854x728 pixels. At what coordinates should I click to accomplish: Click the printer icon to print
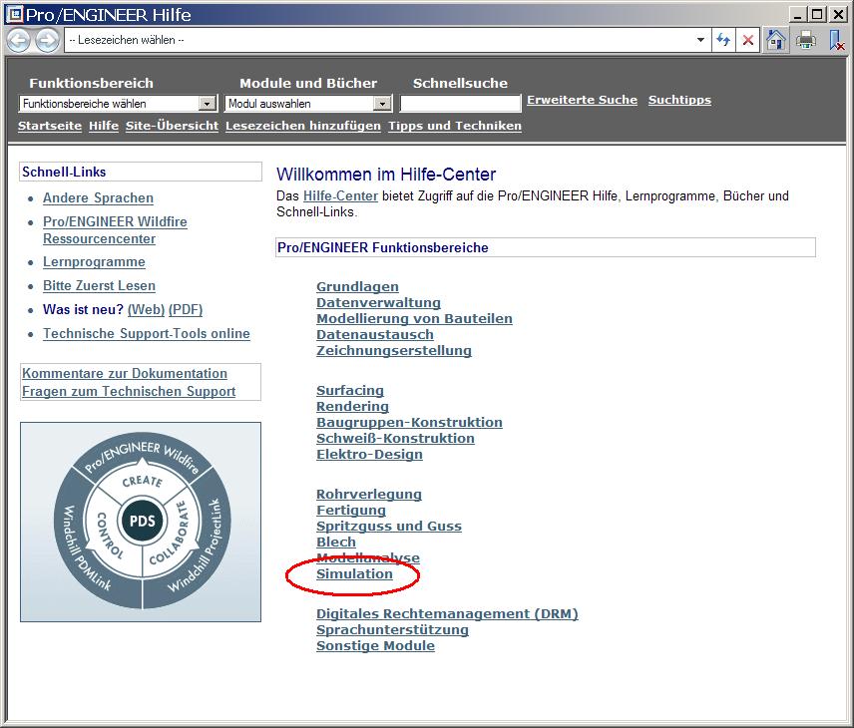point(805,40)
